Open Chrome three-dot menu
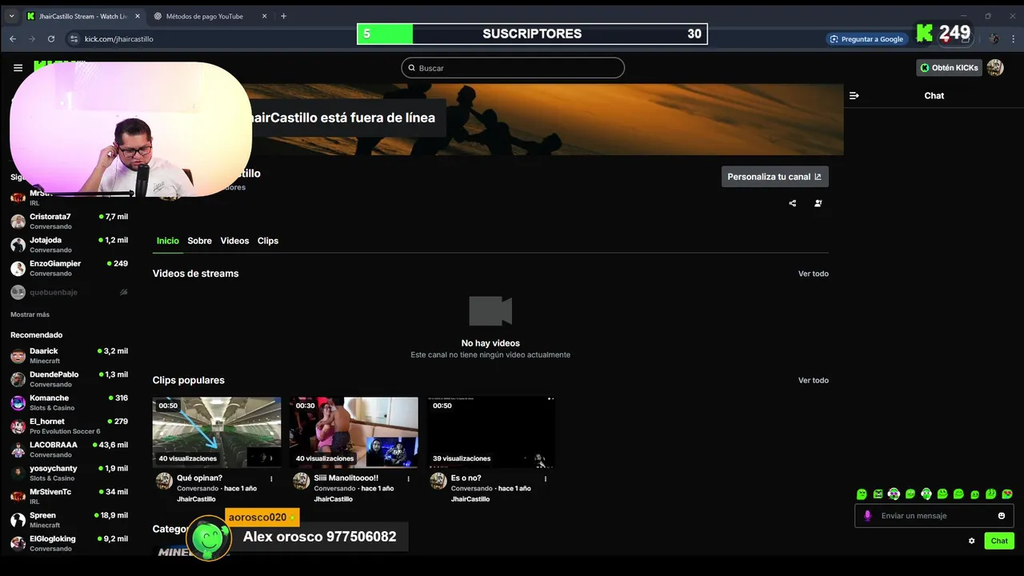The width and height of the screenshot is (1024, 576). 1013,38
